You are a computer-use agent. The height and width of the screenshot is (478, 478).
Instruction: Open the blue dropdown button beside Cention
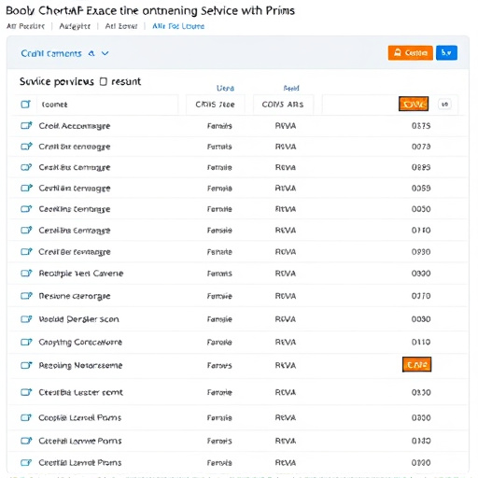pyautogui.click(x=446, y=53)
